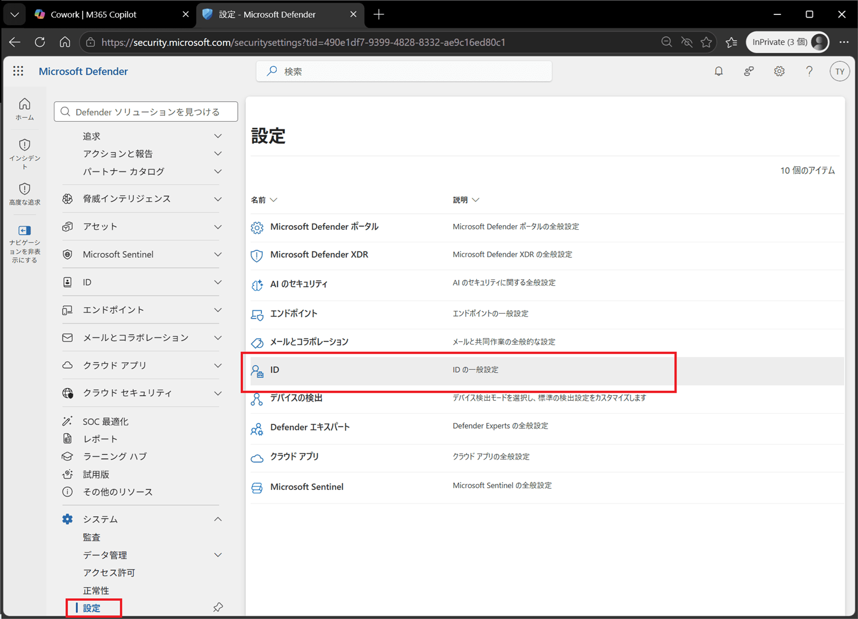
Task: Expand the データ管理 submenu
Action: point(217,555)
